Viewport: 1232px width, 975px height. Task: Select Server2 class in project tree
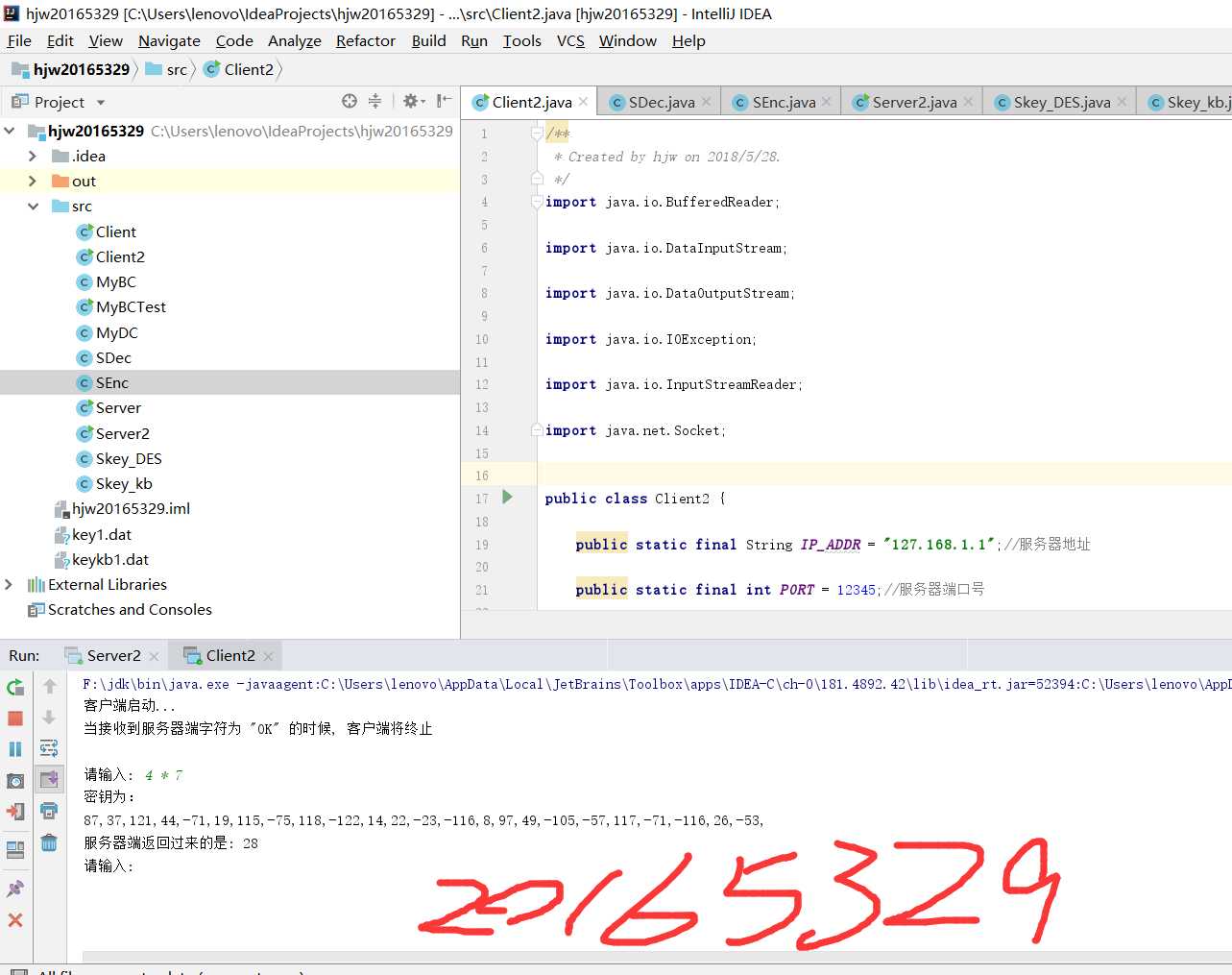point(113,433)
